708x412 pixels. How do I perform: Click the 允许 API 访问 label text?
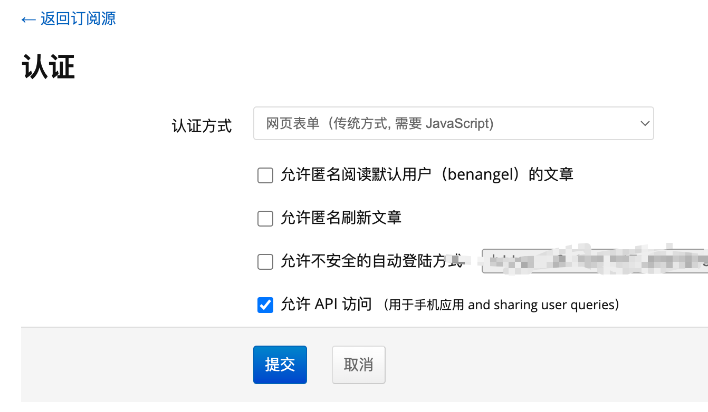[x=326, y=304]
